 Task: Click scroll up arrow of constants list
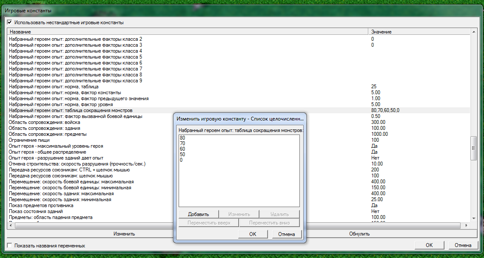pos(473,32)
